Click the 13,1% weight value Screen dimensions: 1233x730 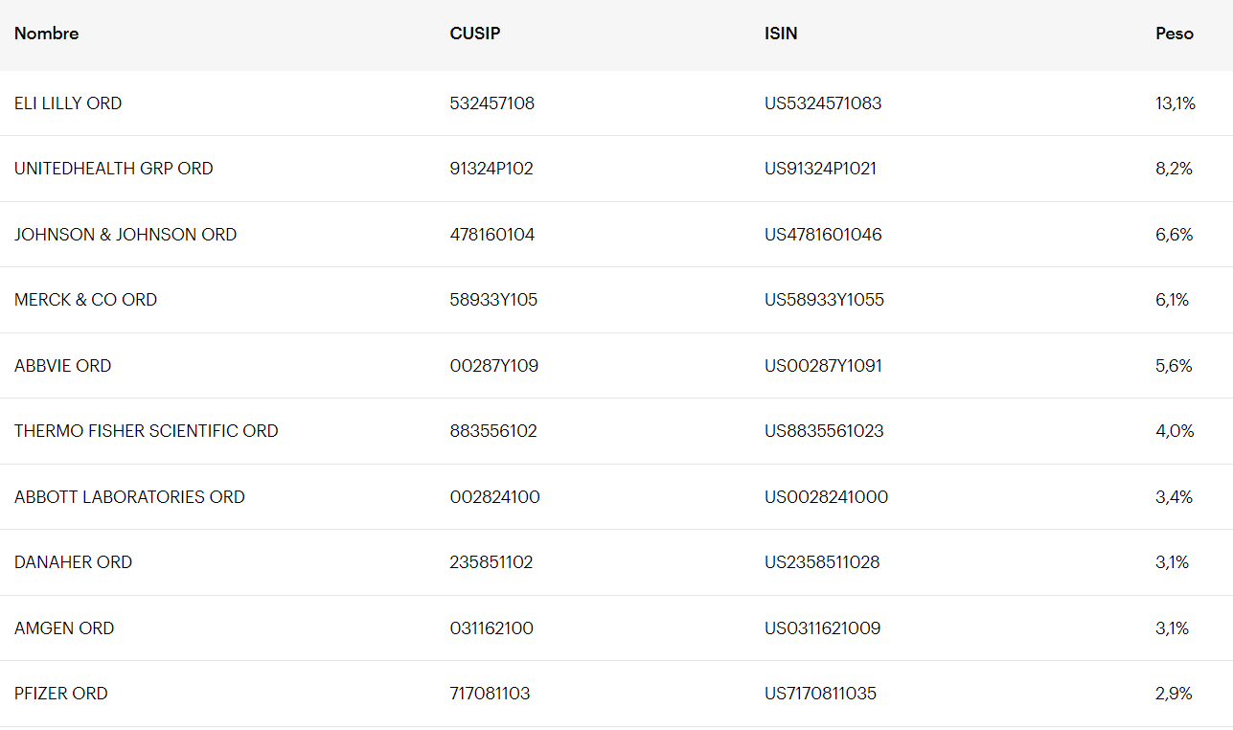point(1176,103)
